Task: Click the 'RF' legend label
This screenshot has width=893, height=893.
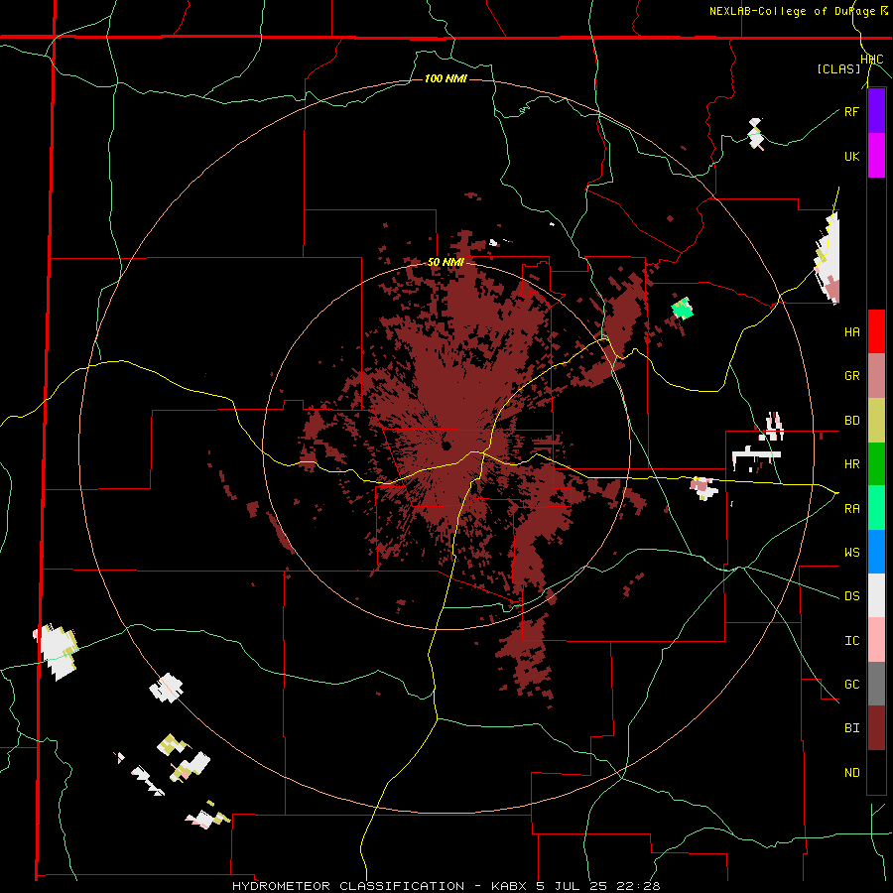Action: coord(851,111)
